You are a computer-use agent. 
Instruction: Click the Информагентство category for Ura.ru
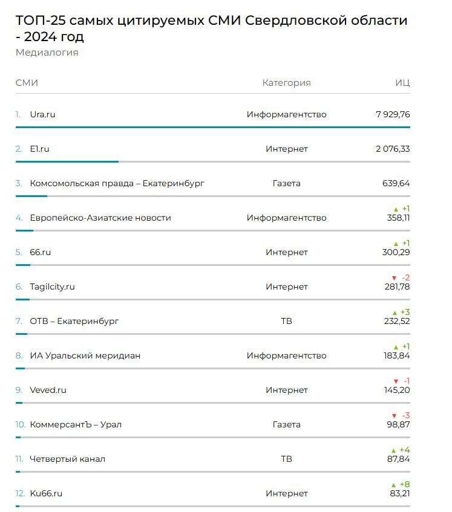pyautogui.click(x=286, y=114)
